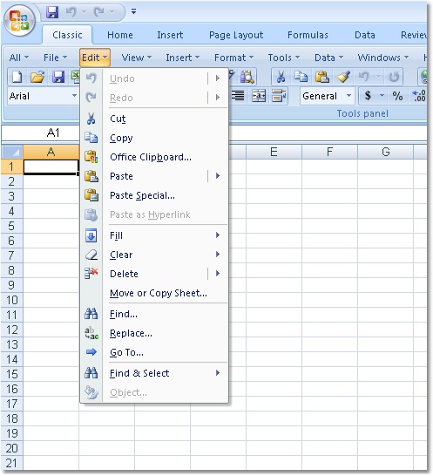Click the Open folder icon in toolbar

pos(37,77)
